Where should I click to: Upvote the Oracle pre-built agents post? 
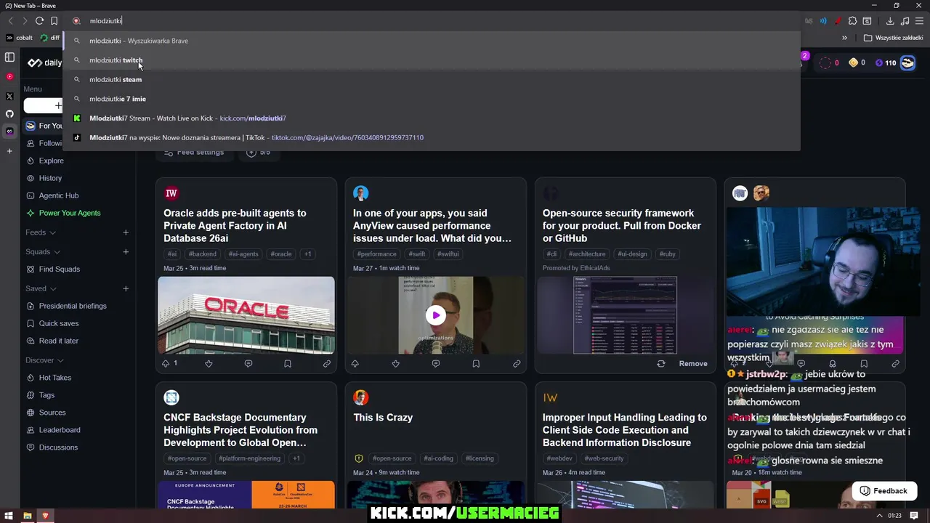166,363
